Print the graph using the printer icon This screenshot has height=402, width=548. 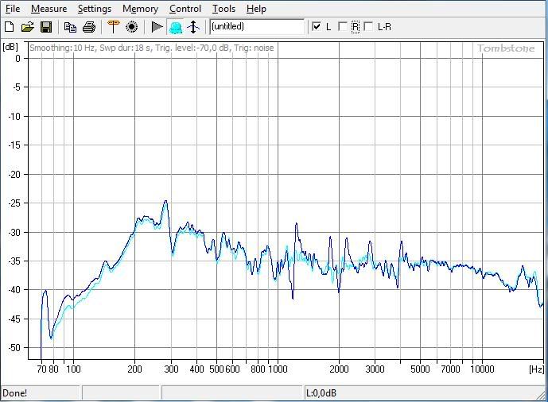pyautogui.click(x=89, y=27)
